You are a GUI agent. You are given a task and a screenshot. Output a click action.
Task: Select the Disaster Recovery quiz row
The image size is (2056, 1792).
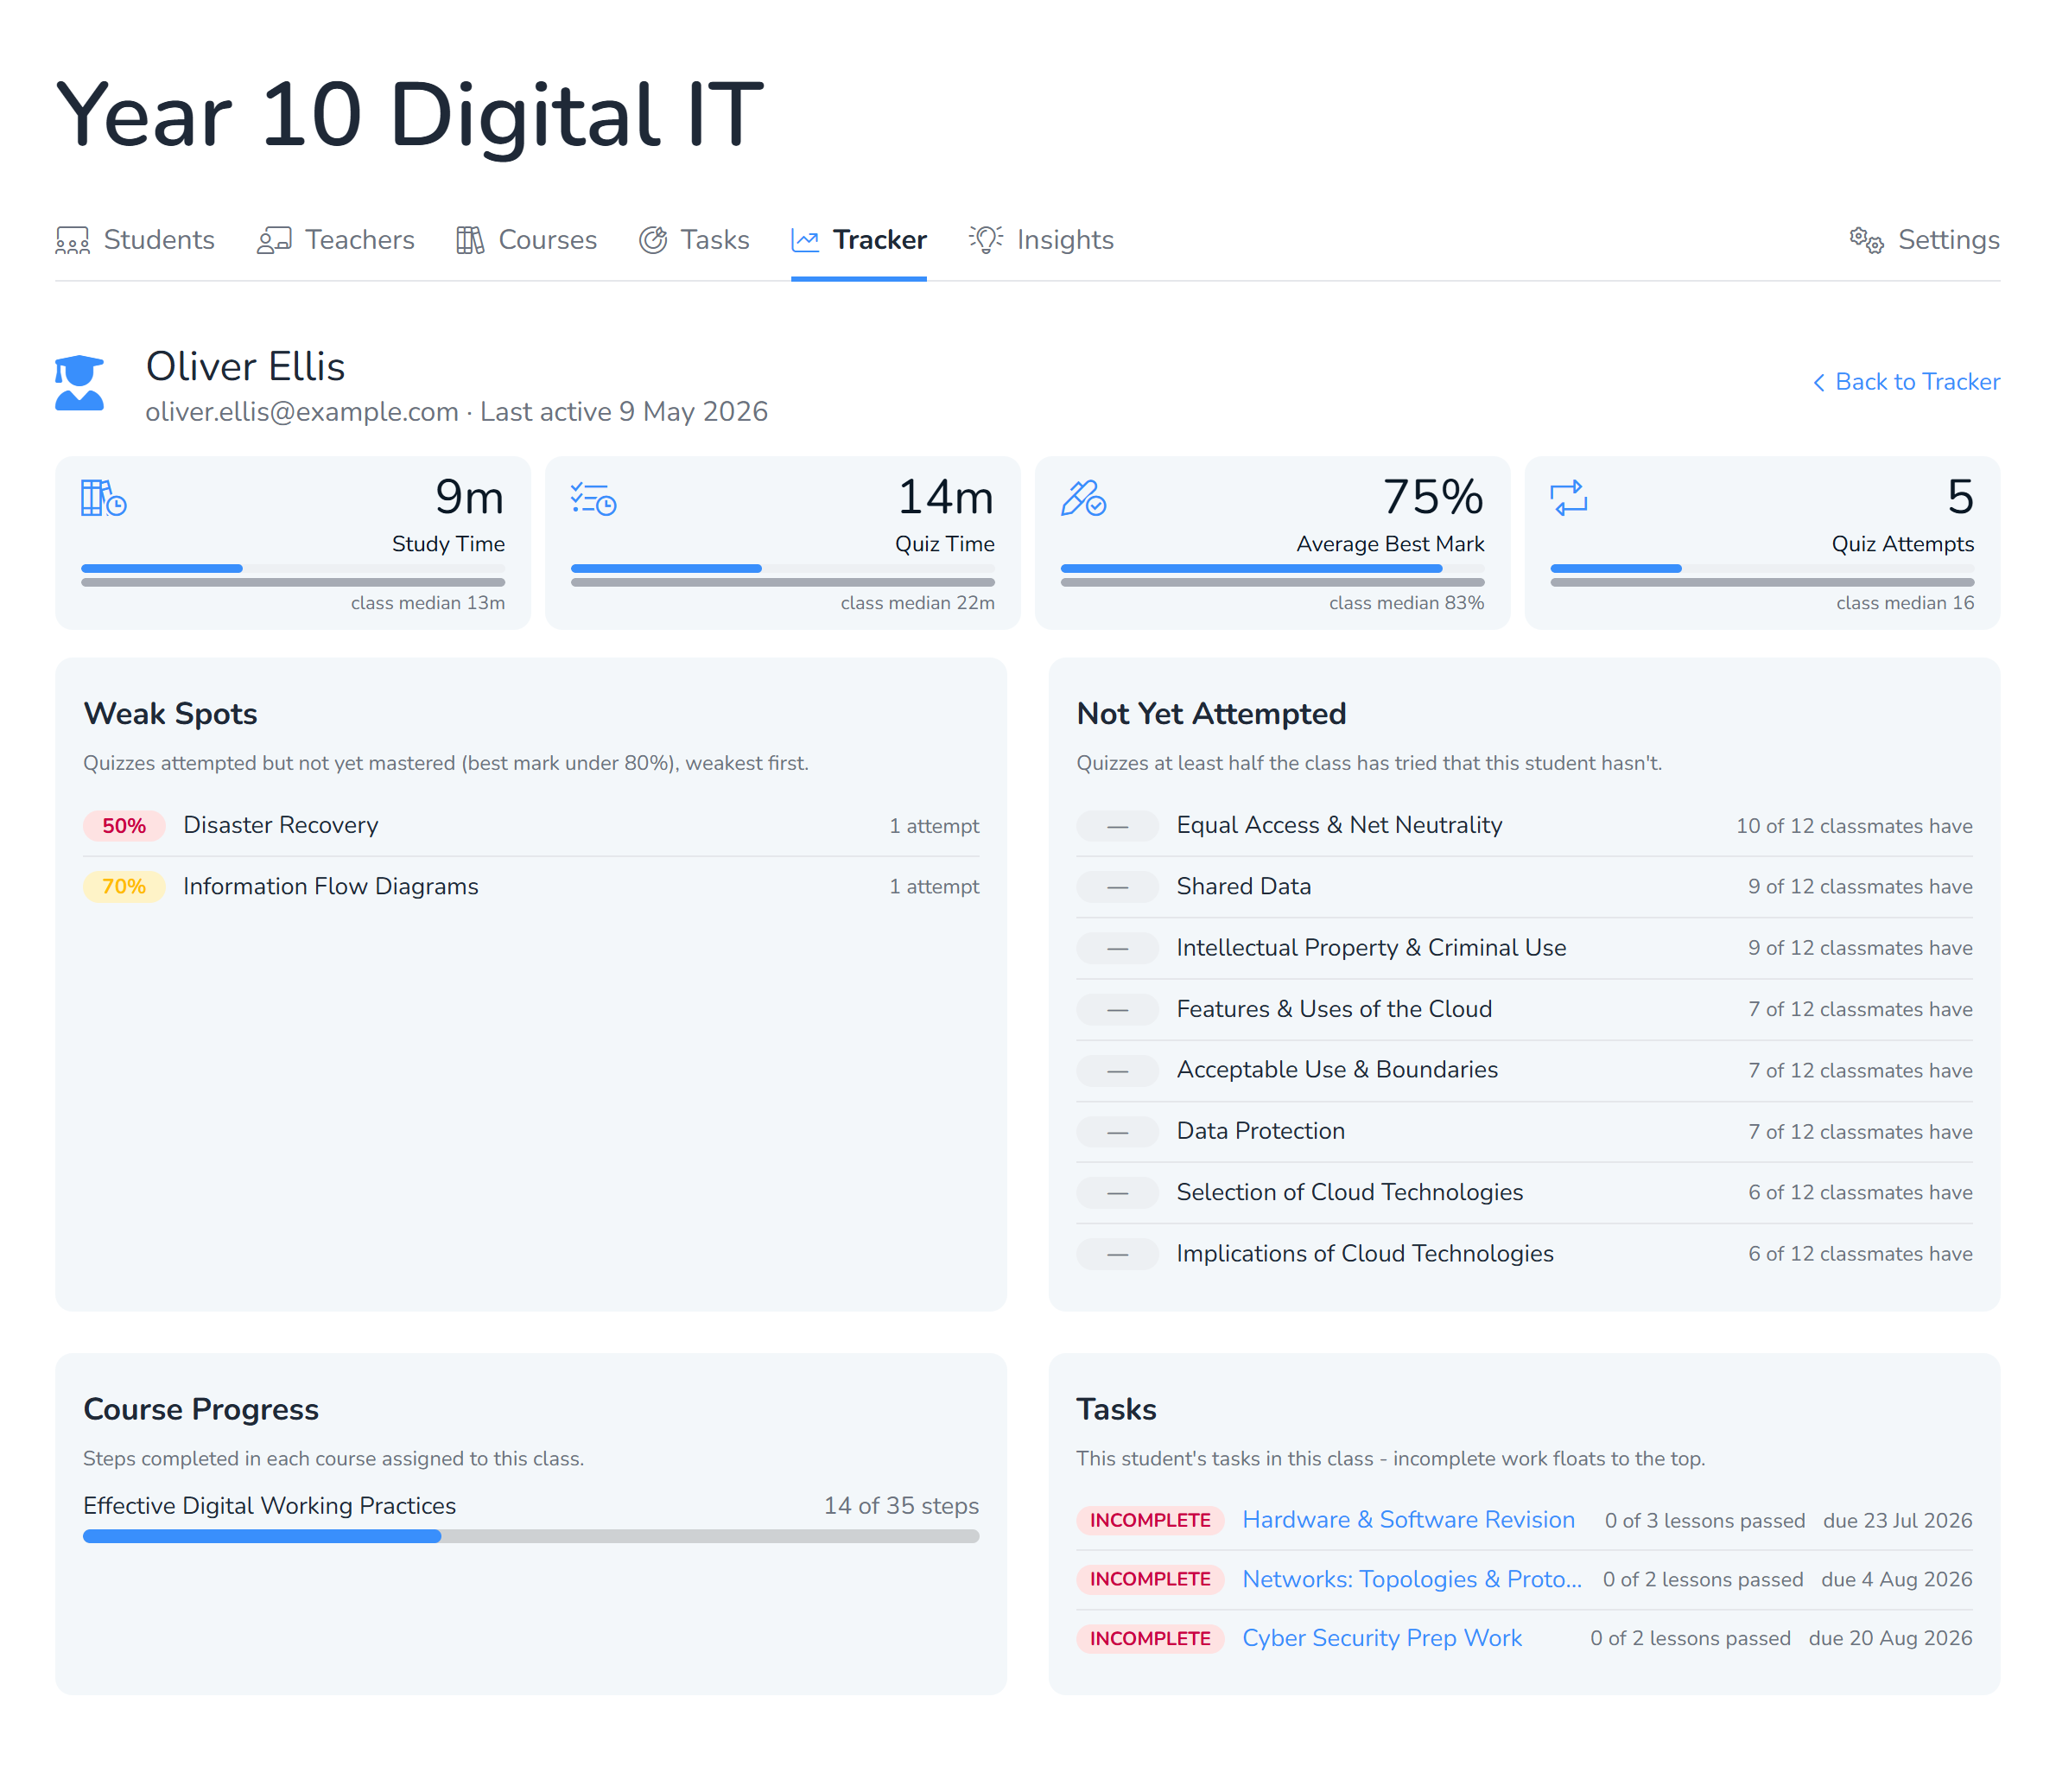(x=531, y=826)
